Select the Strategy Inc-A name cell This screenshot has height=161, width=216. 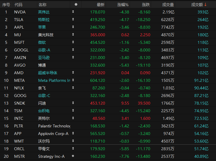click(x=51, y=157)
